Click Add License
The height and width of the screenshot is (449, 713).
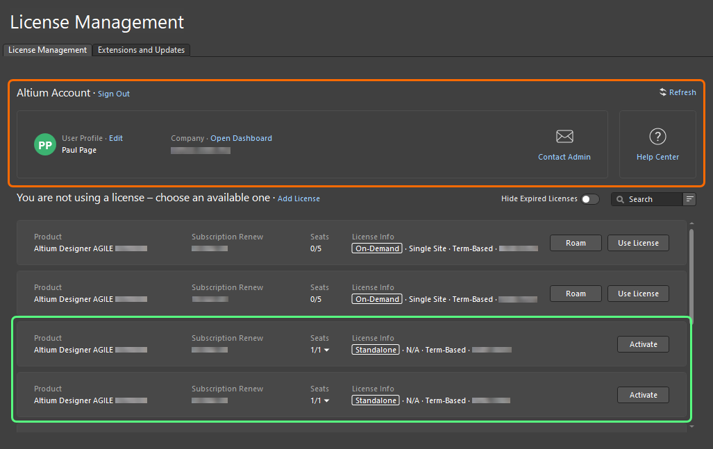tap(299, 198)
